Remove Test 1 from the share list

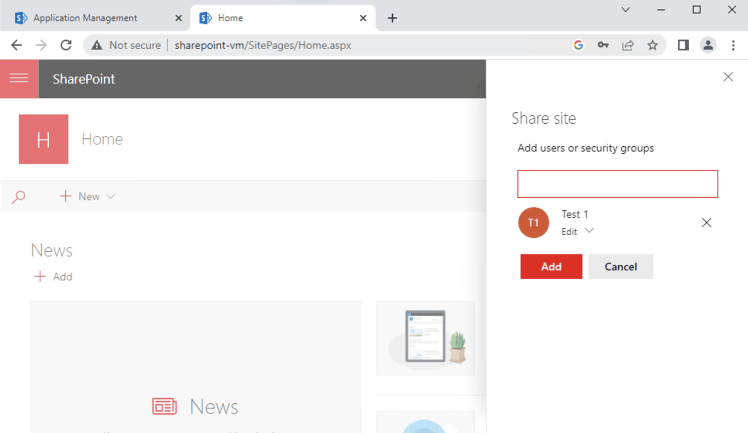click(x=706, y=223)
